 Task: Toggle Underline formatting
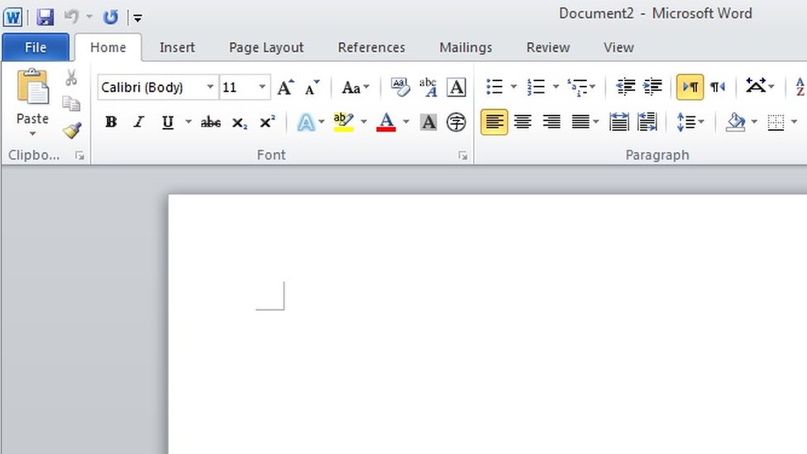[167, 122]
